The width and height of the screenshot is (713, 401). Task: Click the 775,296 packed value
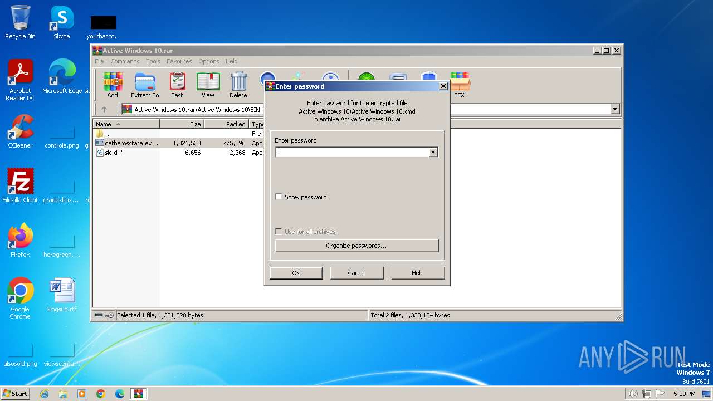click(x=234, y=143)
